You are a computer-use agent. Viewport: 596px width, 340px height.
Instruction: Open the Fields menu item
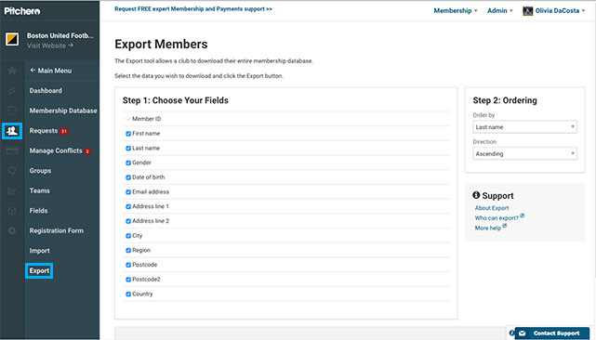pos(38,211)
